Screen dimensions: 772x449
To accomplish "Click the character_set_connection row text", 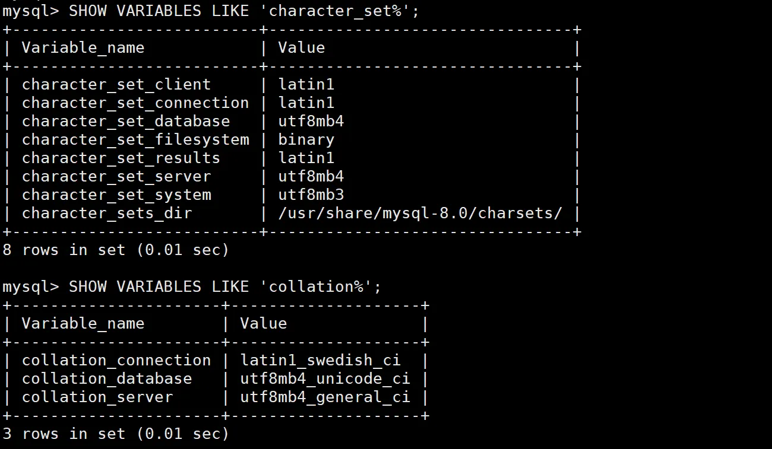I will 135,103.
